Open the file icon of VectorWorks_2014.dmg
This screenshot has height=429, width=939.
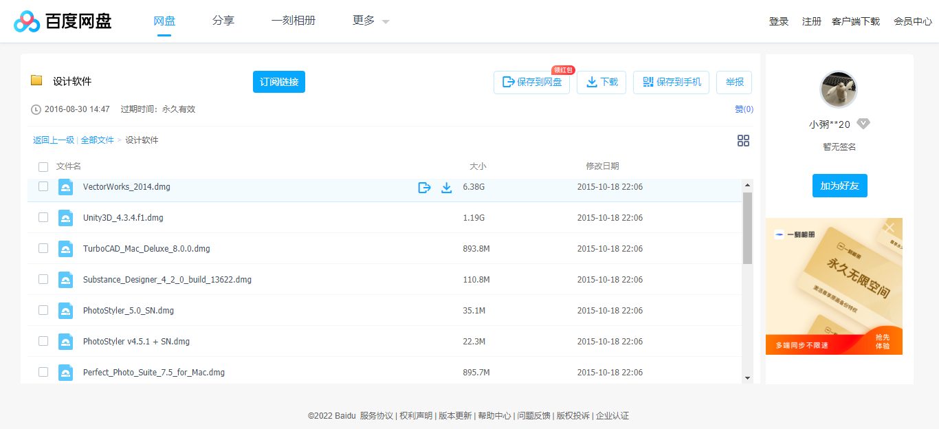65,186
